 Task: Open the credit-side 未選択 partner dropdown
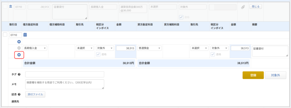199,48
